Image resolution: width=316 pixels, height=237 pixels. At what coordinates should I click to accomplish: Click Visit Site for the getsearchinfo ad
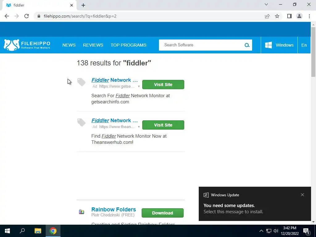pos(163,85)
